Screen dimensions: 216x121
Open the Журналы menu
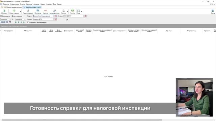point(29,4)
